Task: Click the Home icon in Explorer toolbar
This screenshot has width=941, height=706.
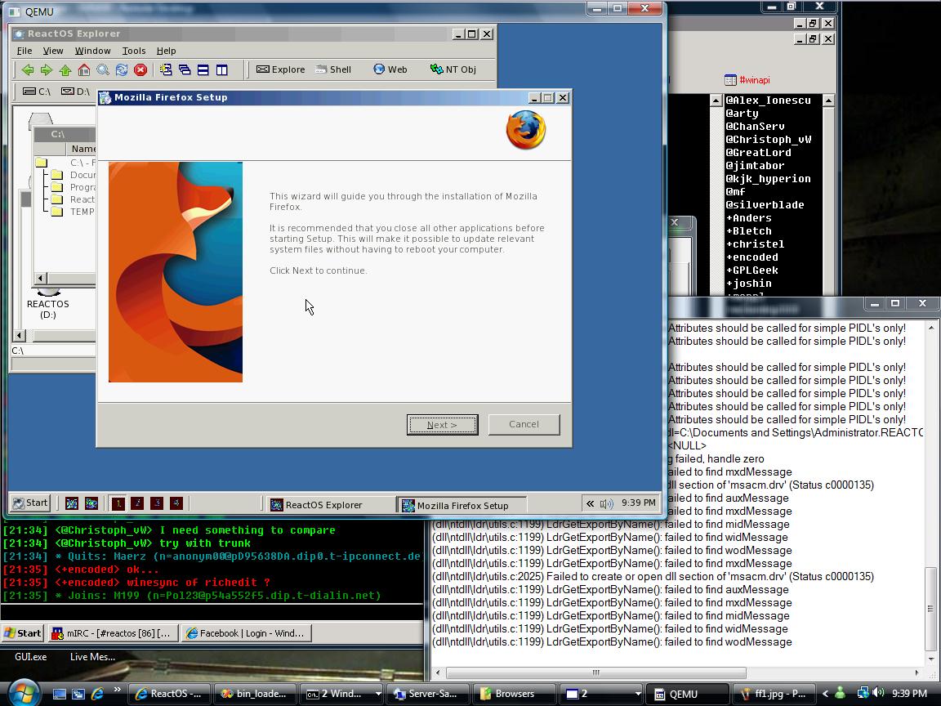Action: [84, 70]
